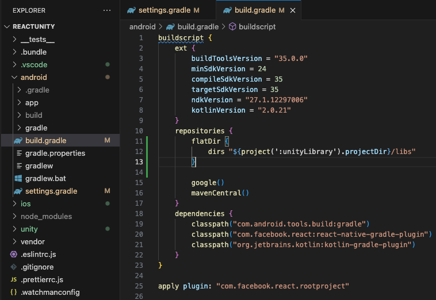This screenshot has height=300, width=436.
Task: Expand the gradle folder under android
Action: click(19, 128)
